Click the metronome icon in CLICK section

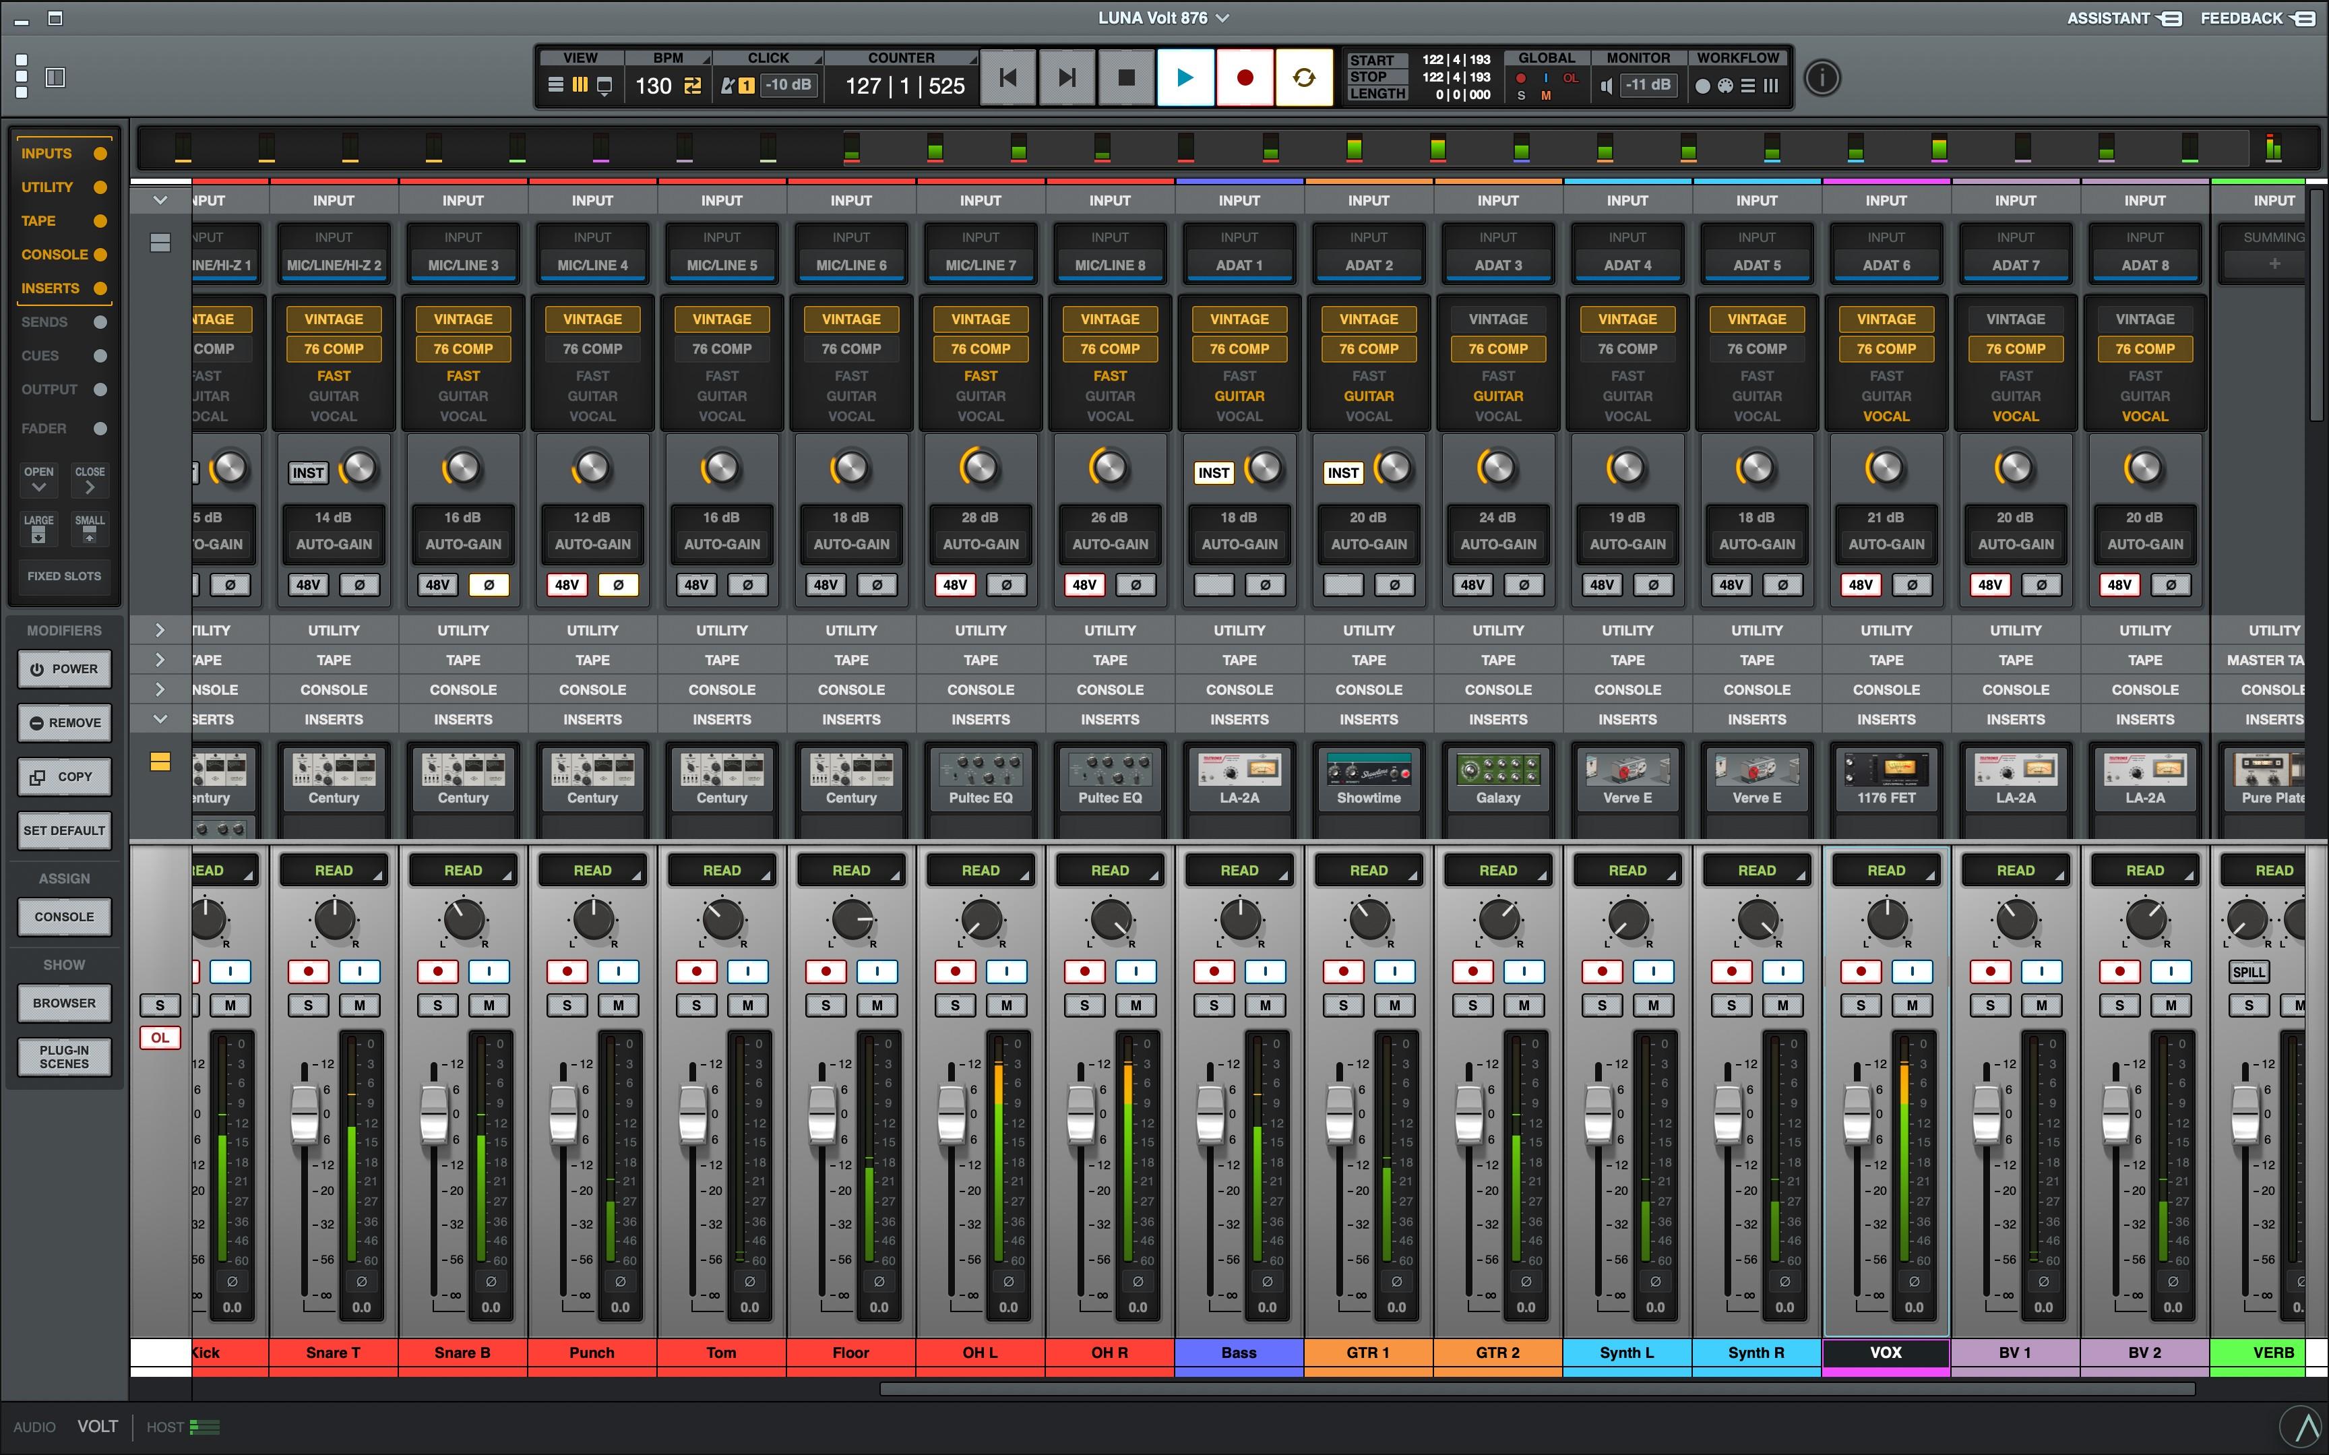tap(728, 86)
